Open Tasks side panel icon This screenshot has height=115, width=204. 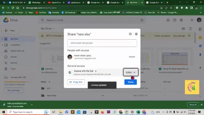pyautogui.click(x=200, y=46)
